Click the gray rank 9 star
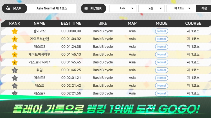 click(x=15, y=93)
